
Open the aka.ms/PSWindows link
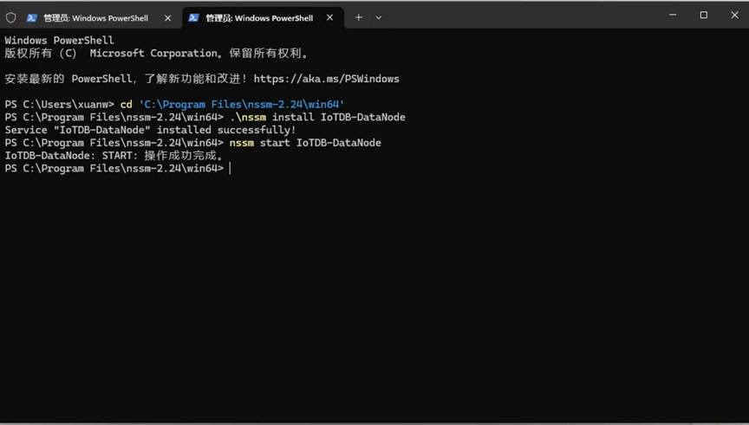pos(326,79)
